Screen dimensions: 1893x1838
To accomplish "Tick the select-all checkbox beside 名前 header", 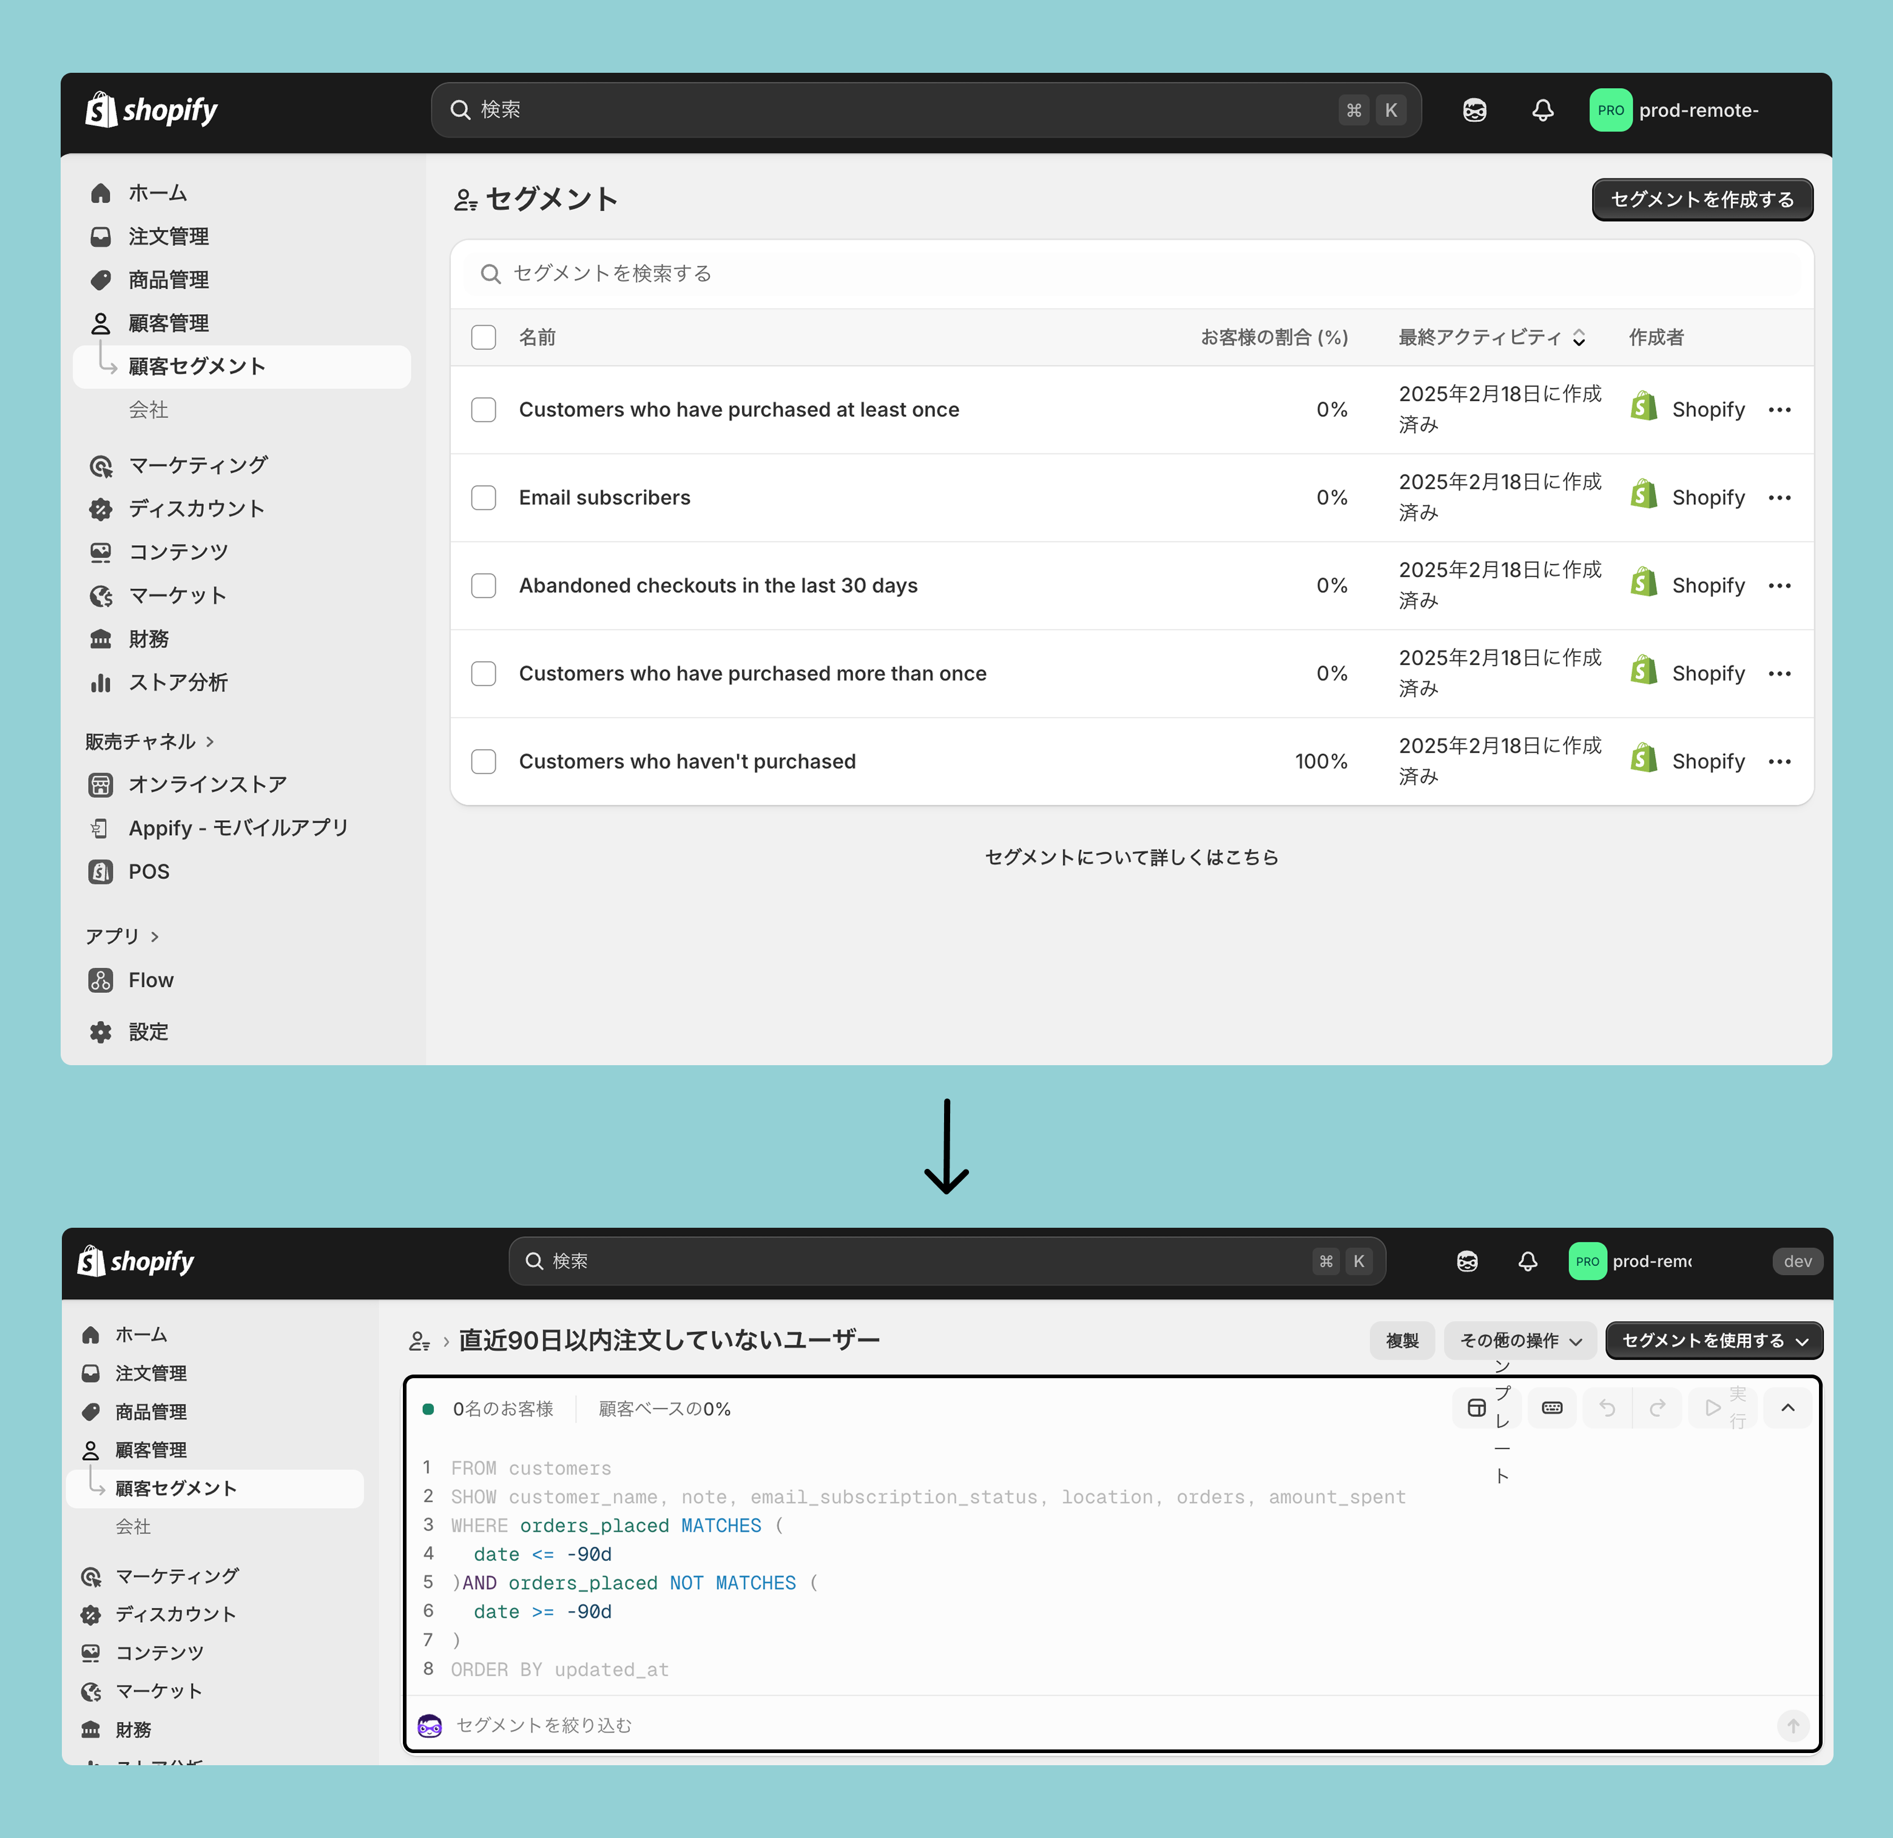I will pyautogui.click(x=484, y=337).
